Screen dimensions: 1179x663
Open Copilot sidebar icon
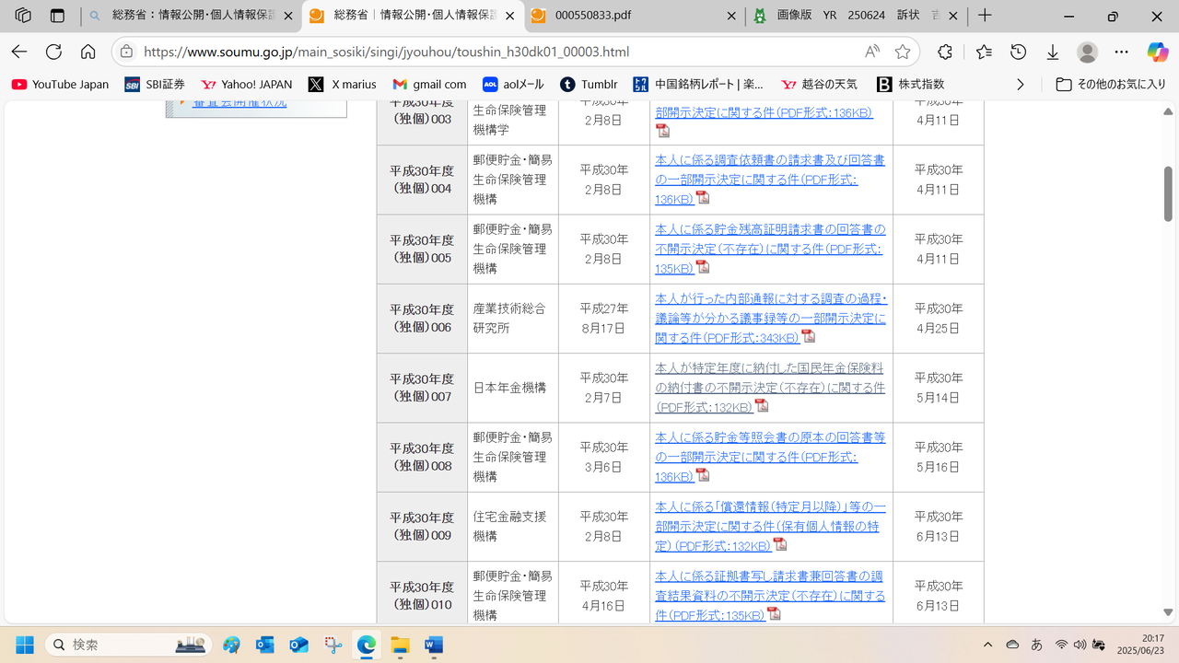(1157, 52)
